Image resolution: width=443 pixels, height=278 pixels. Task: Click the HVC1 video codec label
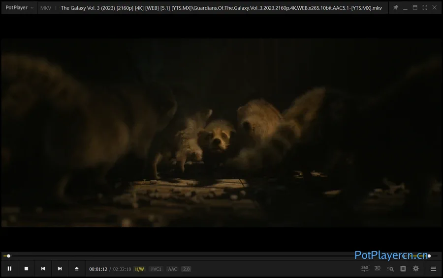[156, 269]
